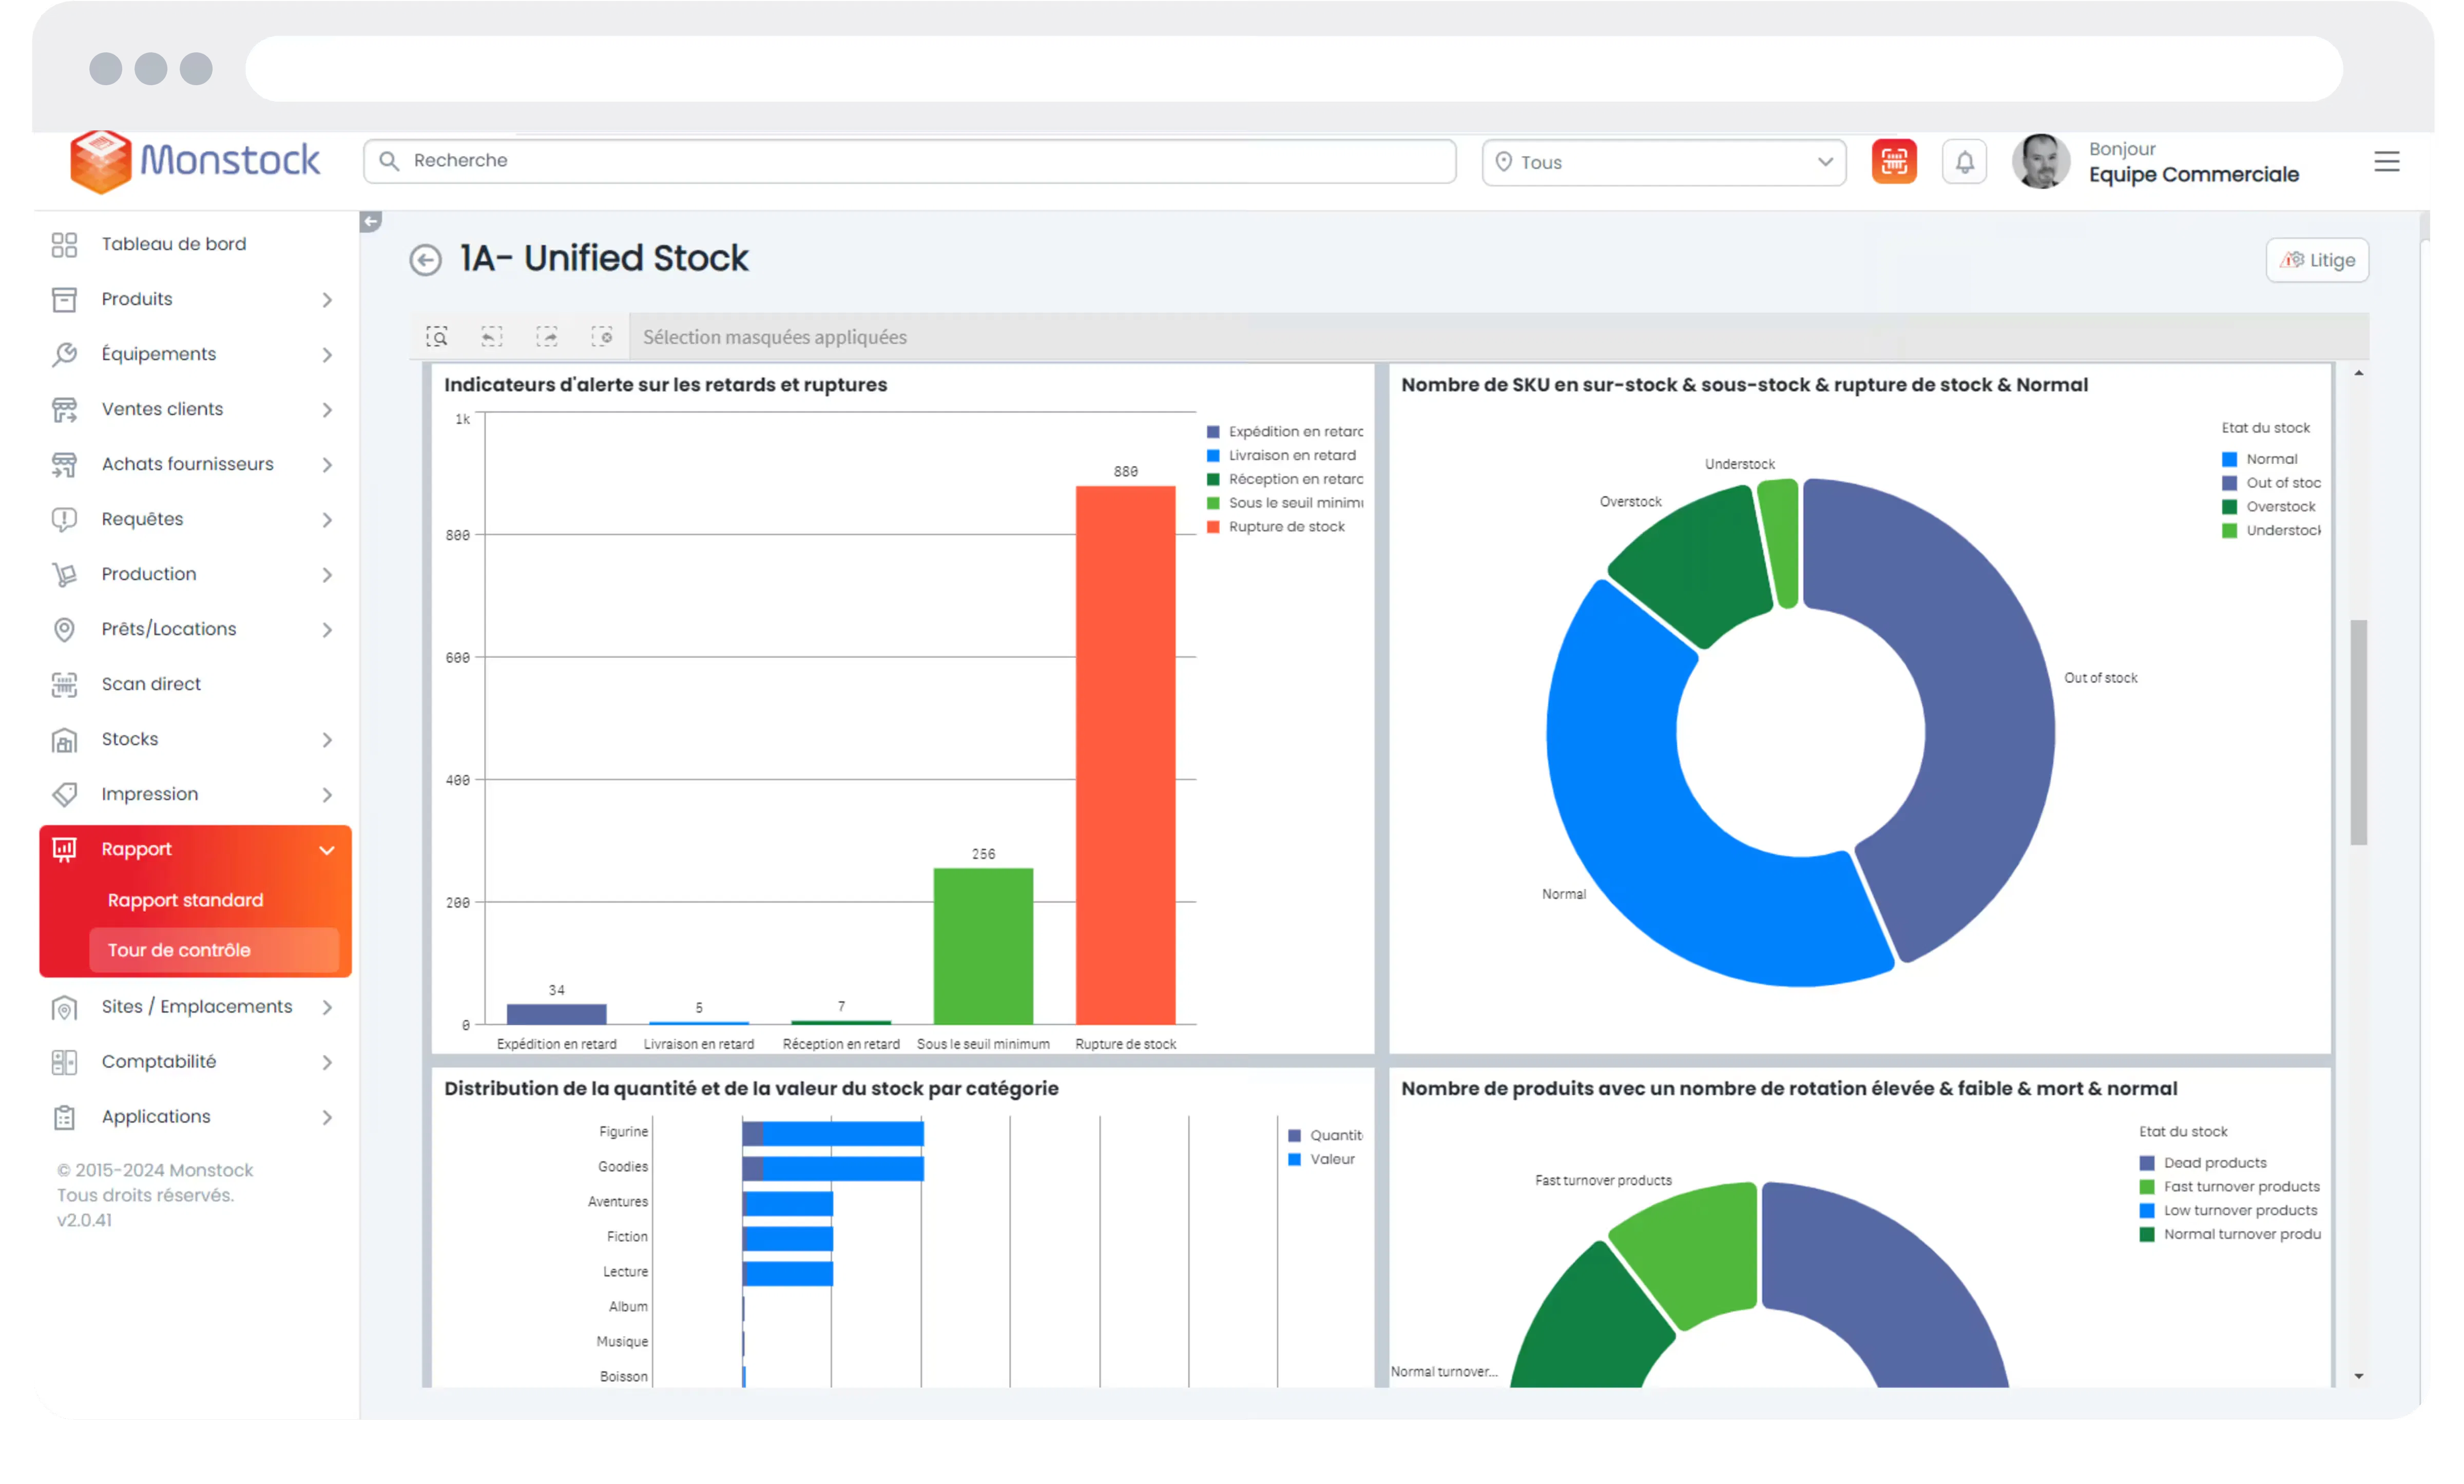Click the Scan direct barcode icon
Viewport: 2464px width, 1484px height.
(x=64, y=685)
